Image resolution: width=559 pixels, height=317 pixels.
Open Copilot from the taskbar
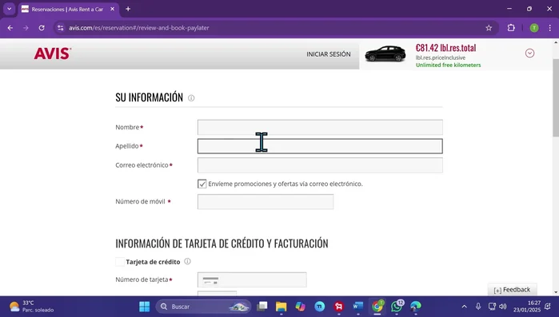click(300, 307)
